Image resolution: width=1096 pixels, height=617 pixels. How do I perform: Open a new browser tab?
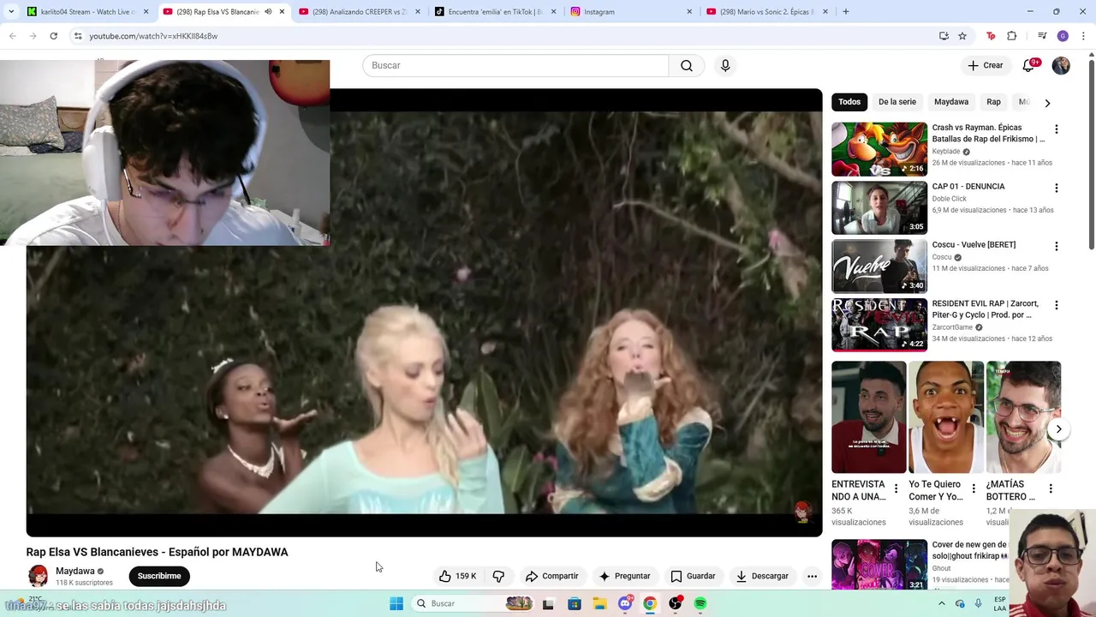click(x=845, y=12)
